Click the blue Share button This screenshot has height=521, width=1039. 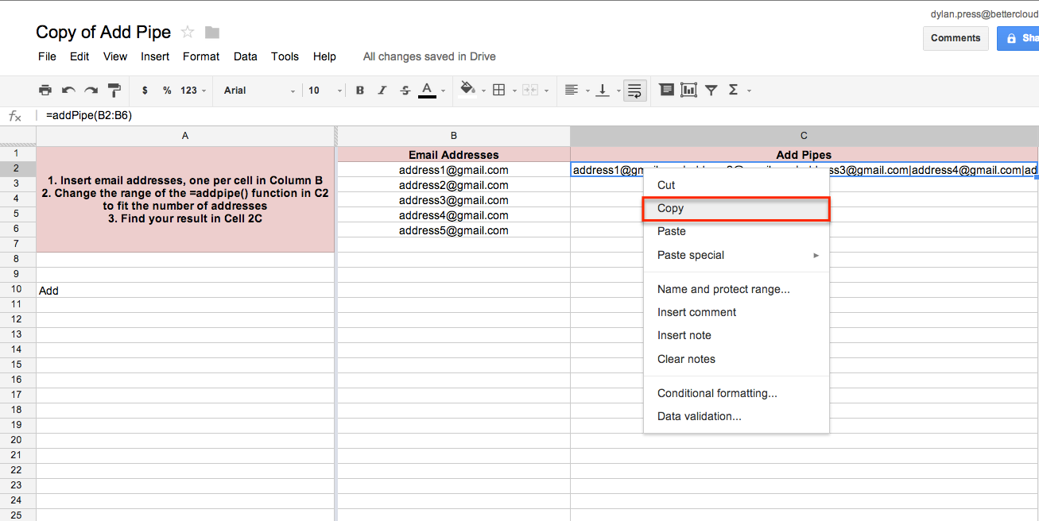click(1019, 38)
